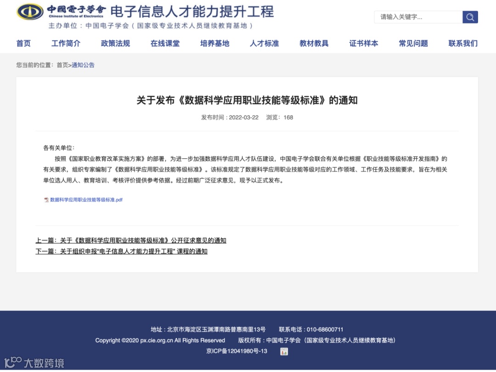496x372 pixels.
Task: Click the blue search magnifier button
Action: [x=470, y=17]
